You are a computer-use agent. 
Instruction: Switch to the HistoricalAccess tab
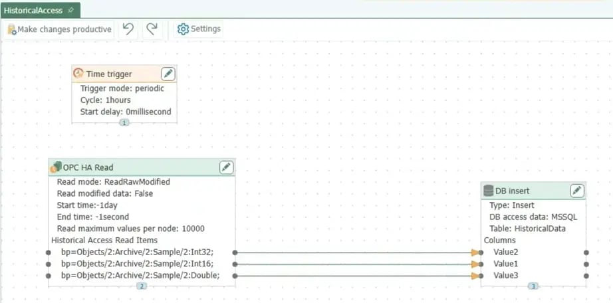(x=33, y=10)
